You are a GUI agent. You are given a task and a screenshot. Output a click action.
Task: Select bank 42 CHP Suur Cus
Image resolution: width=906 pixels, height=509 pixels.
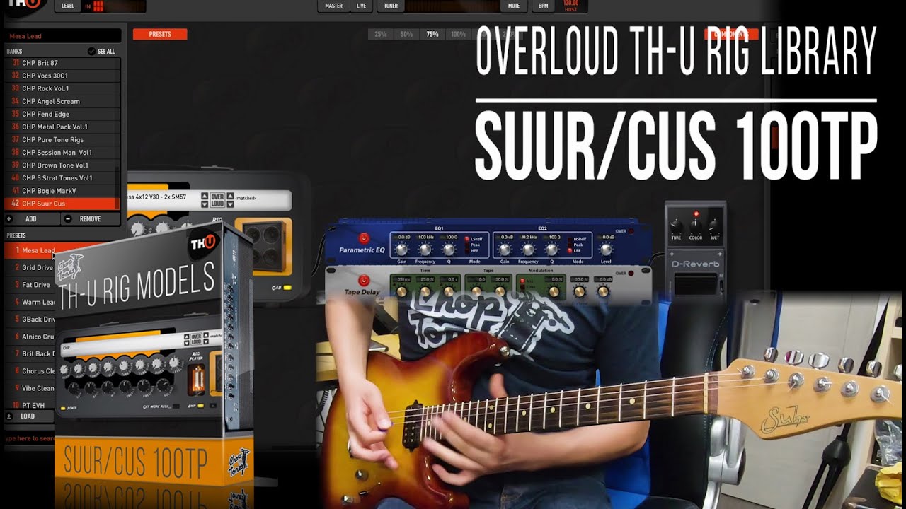62,204
